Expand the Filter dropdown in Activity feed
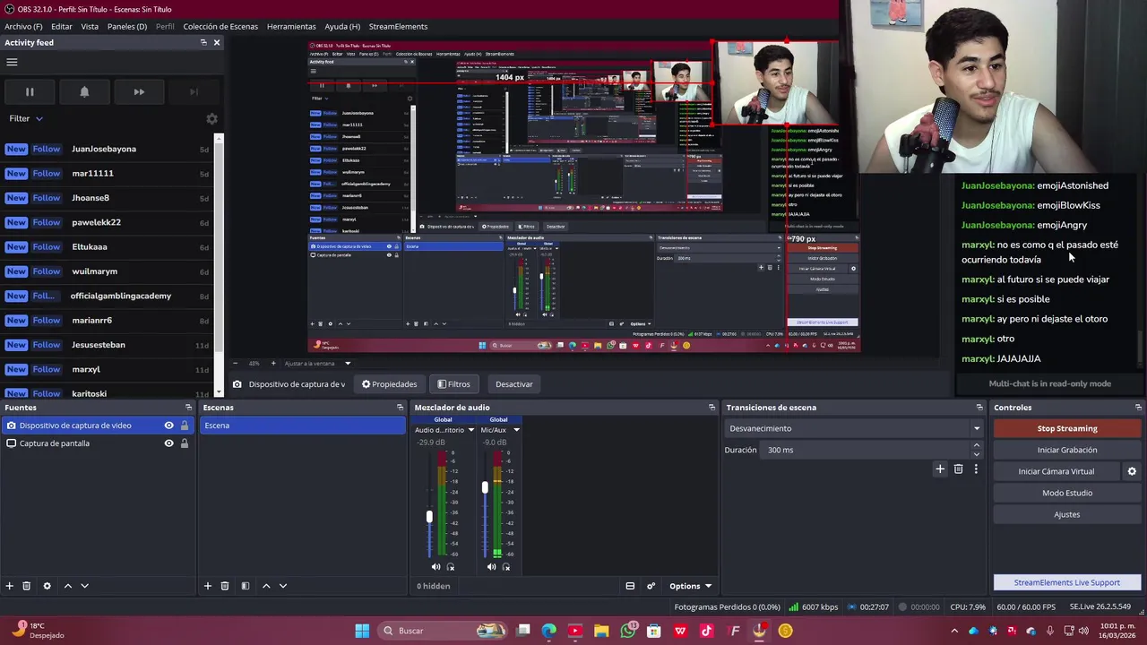The width and height of the screenshot is (1147, 645). tap(26, 118)
